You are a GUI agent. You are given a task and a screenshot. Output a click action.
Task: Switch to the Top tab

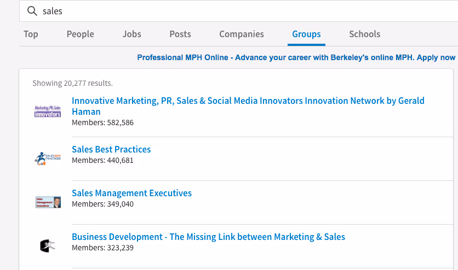(x=31, y=34)
